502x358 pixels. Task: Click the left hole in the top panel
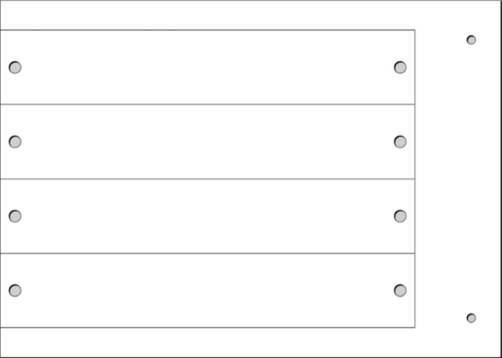click(x=15, y=67)
